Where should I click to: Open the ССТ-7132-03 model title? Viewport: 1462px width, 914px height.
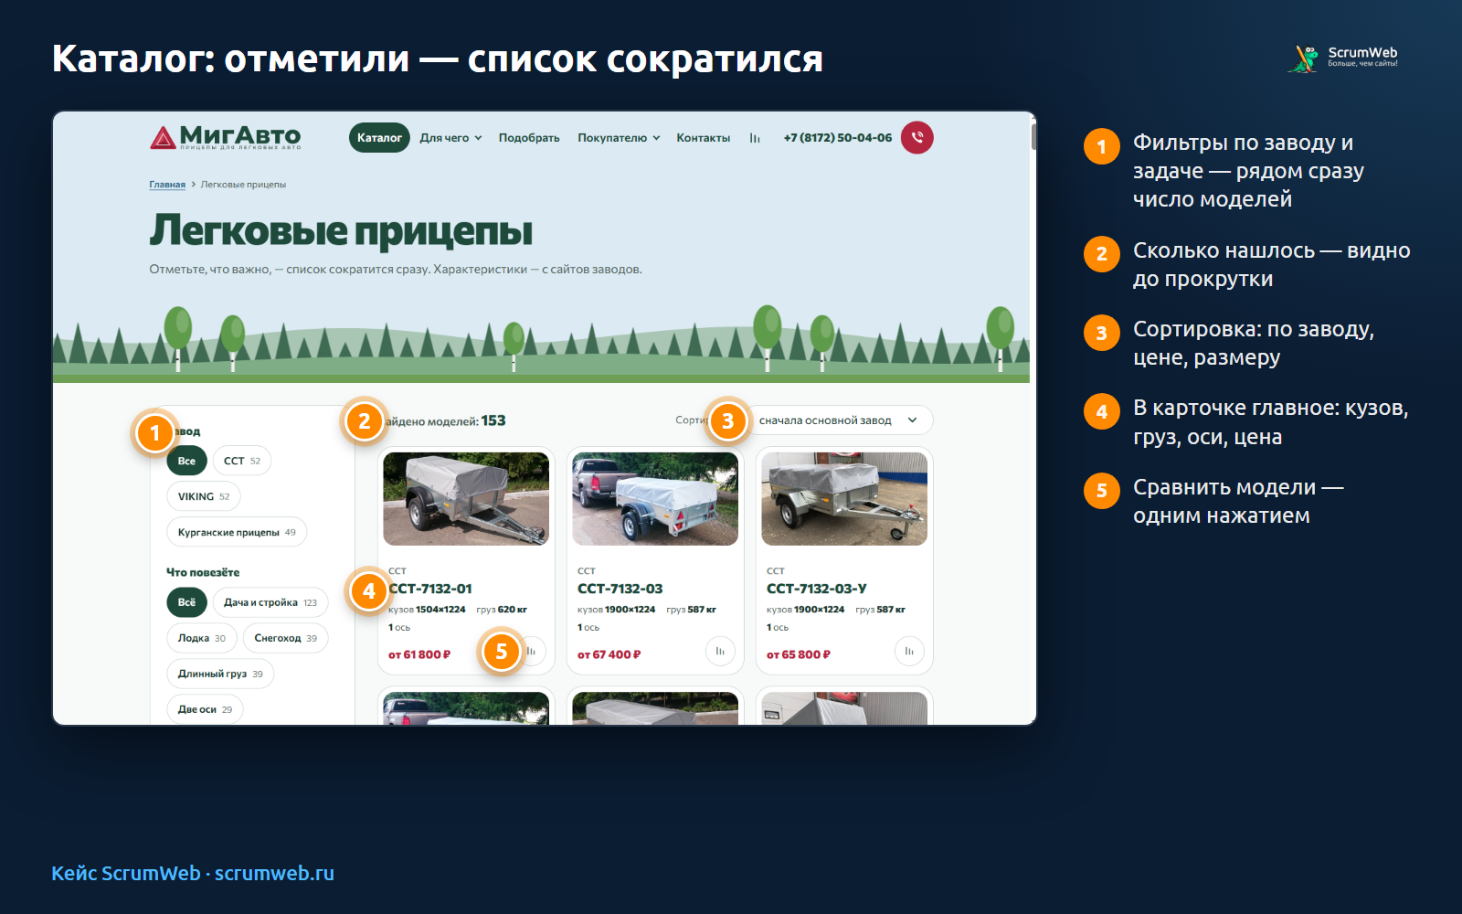coord(620,589)
